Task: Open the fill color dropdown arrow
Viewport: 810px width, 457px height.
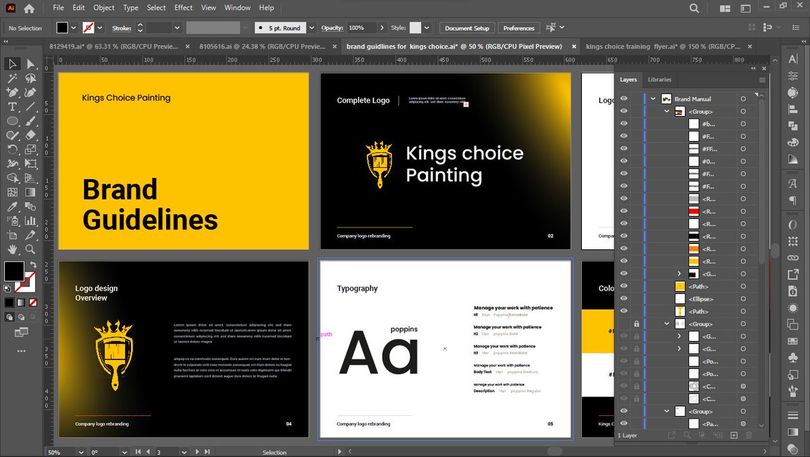Action: tap(74, 28)
